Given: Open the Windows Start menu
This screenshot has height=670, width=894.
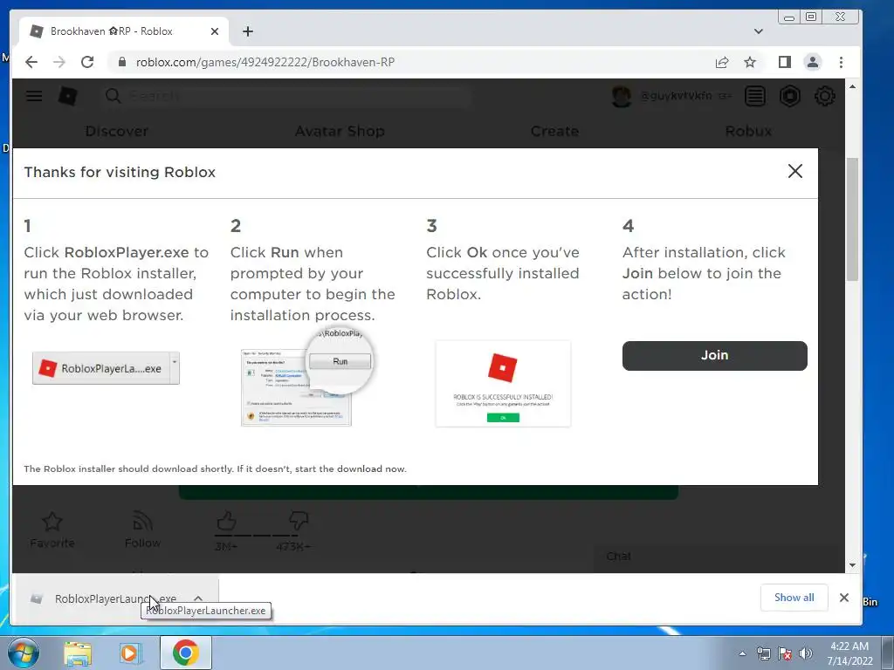Looking at the screenshot, I should tap(24, 653).
